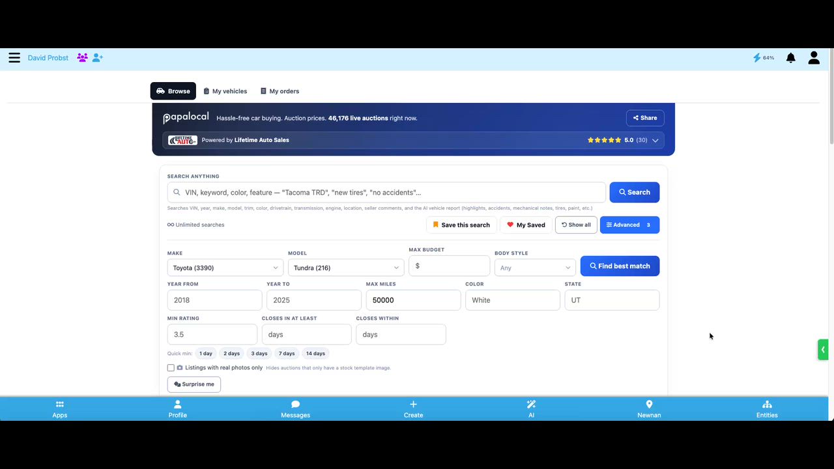Viewport: 834px width, 469px height.
Task: Open My Saved searches
Action: click(x=526, y=225)
